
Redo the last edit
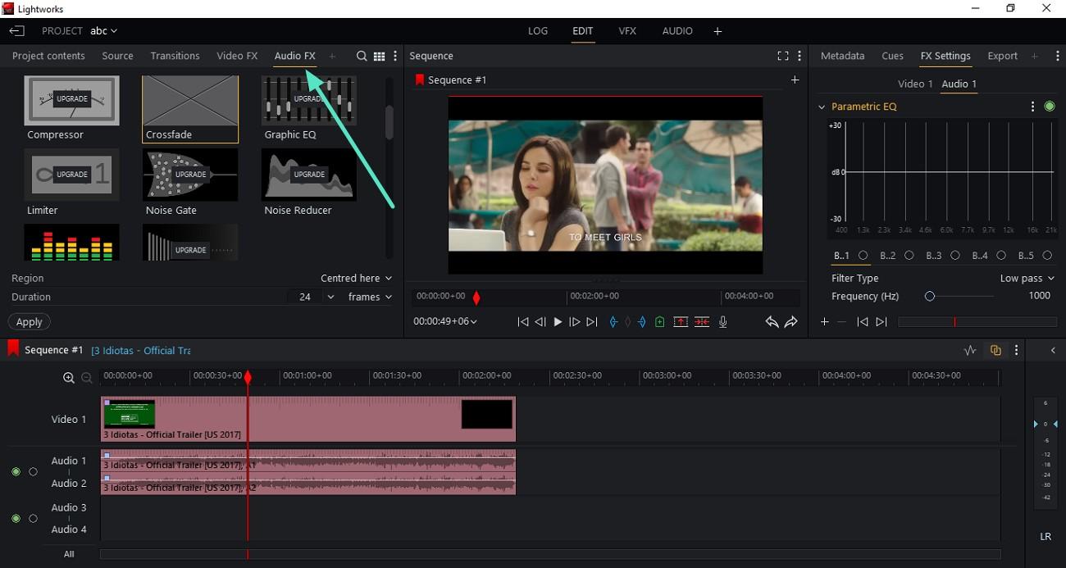coord(791,322)
